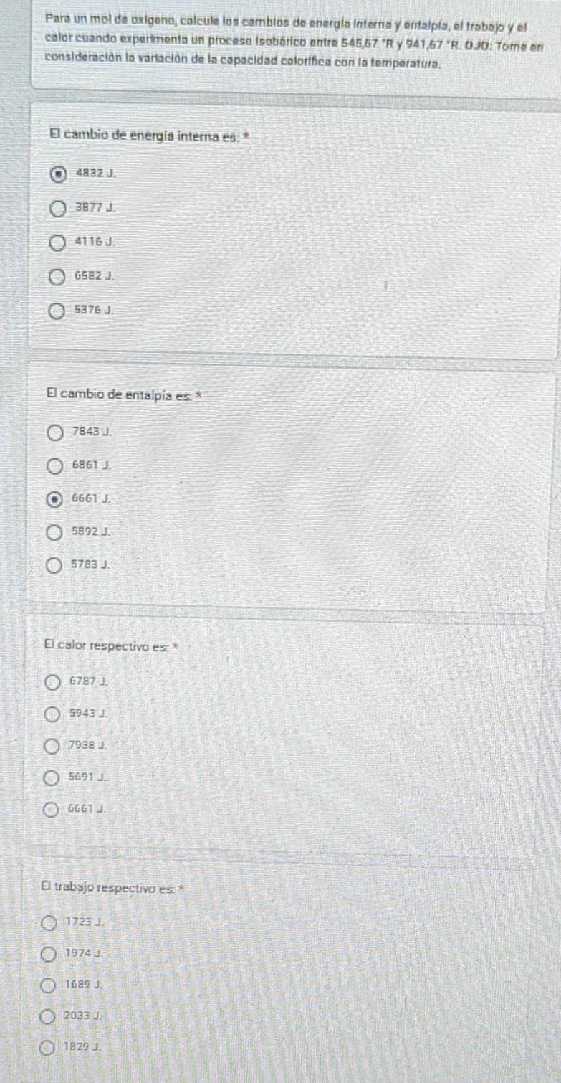Image resolution: width=561 pixels, height=1083 pixels.
Task: Mark 5376 J for energía interna
Action: [56, 311]
